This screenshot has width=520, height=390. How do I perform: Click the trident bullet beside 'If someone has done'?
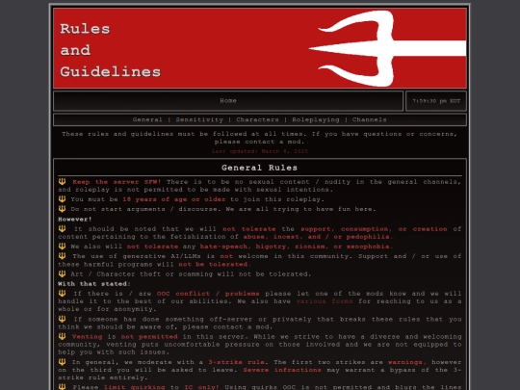pyautogui.click(x=62, y=319)
